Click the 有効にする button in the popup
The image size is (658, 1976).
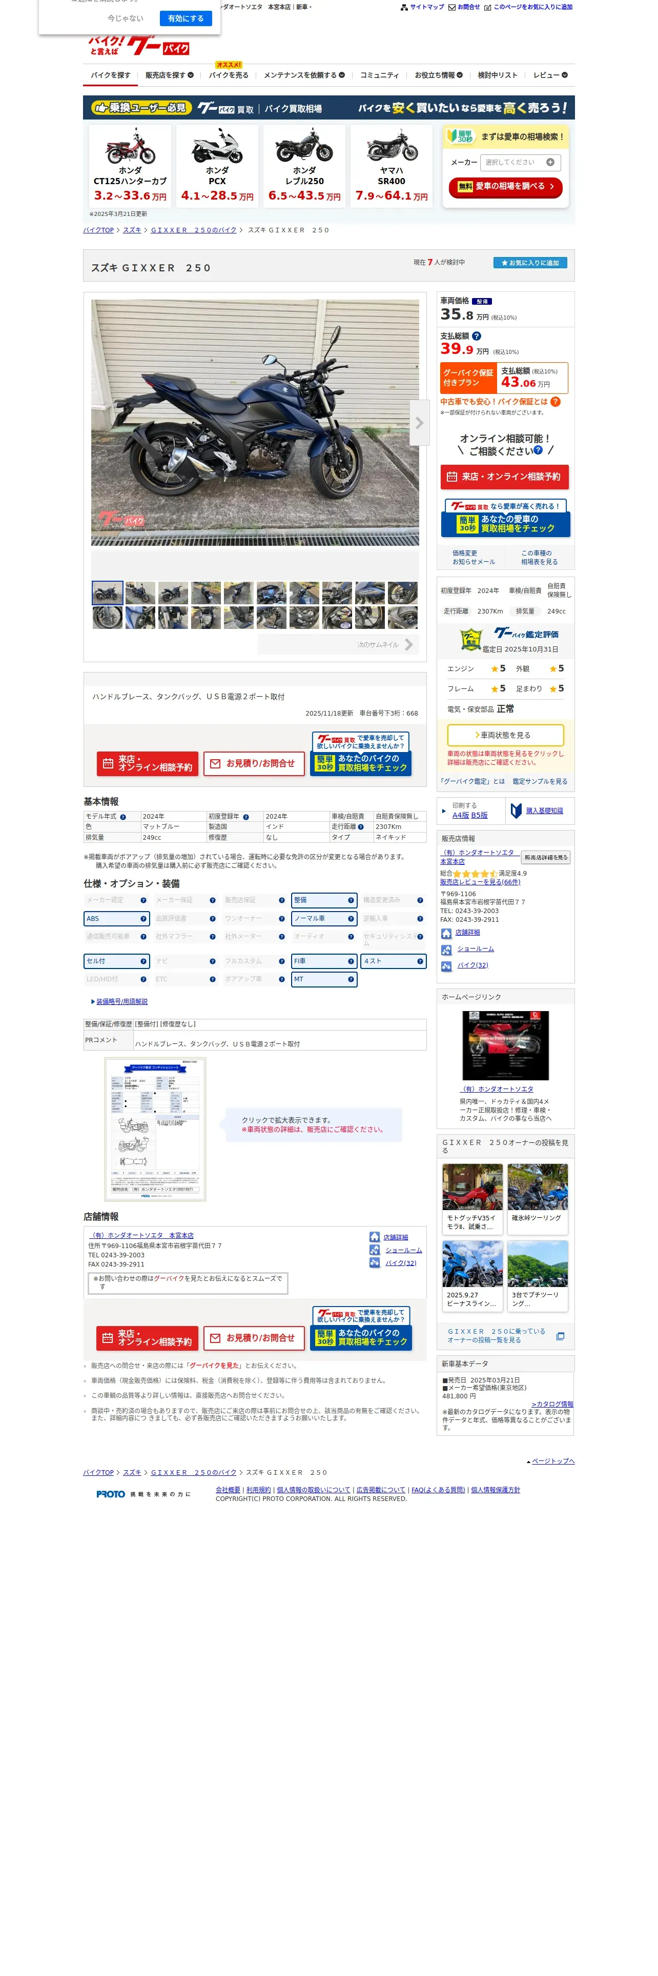[x=186, y=18]
